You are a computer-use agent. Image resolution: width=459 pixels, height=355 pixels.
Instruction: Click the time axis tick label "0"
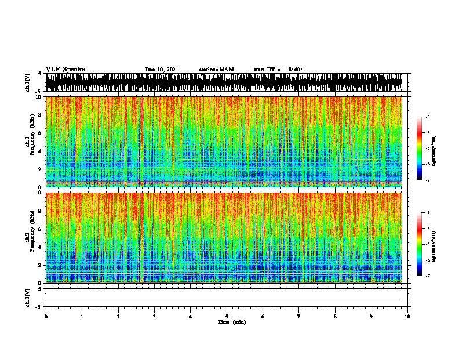(46, 317)
